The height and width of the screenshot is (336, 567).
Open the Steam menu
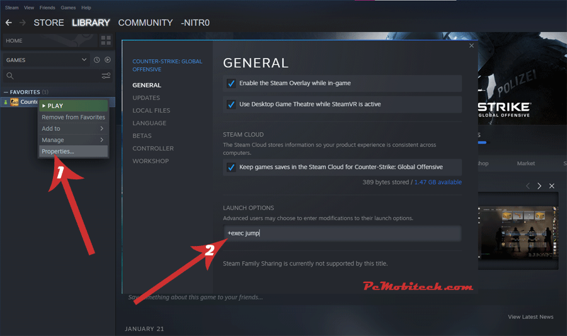(x=11, y=8)
